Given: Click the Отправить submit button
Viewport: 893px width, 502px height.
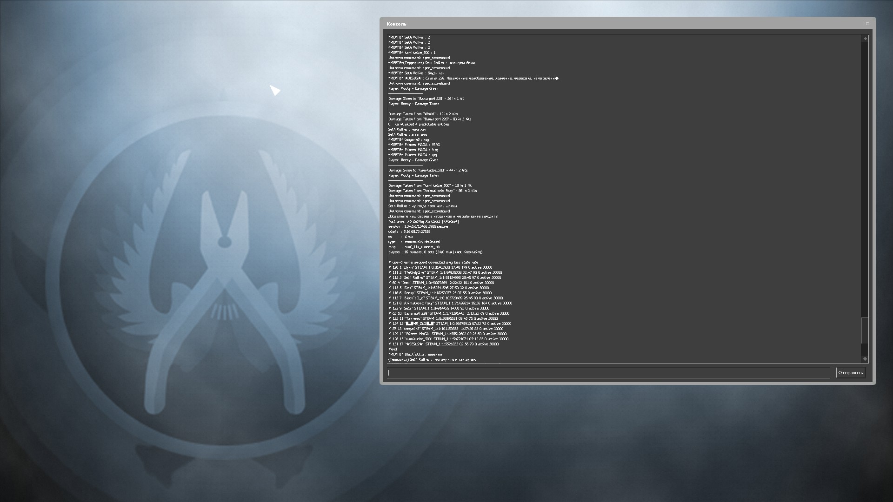Looking at the screenshot, I should click(x=850, y=373).
